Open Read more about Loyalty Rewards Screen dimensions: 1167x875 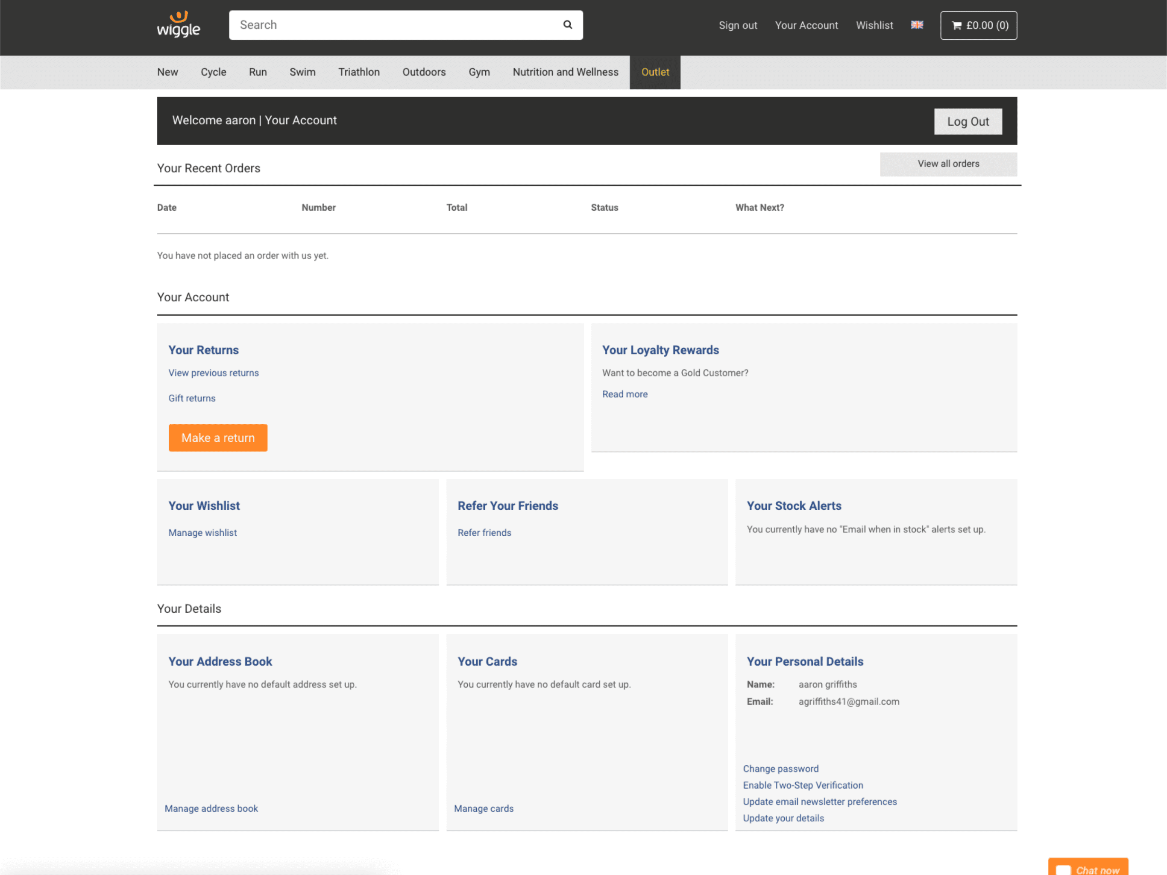625,394
